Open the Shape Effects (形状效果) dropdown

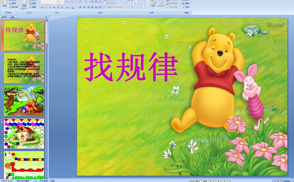pyautogui.click(x=172, y=7)
